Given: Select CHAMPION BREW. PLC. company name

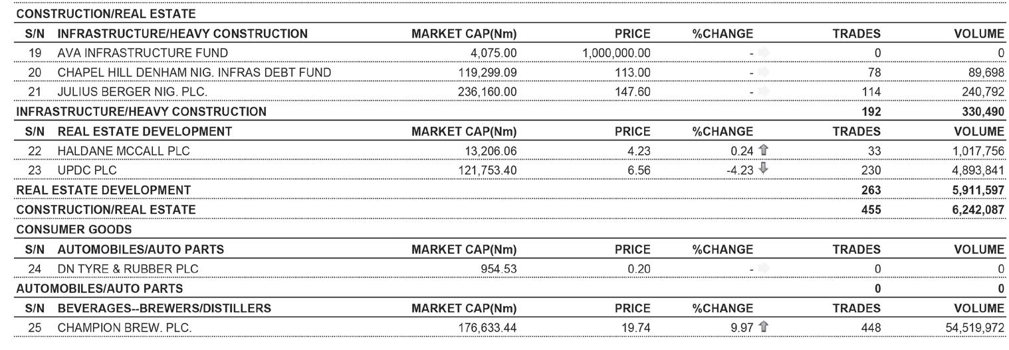Looking at the screenshot, I should click(x=125, y=327).
